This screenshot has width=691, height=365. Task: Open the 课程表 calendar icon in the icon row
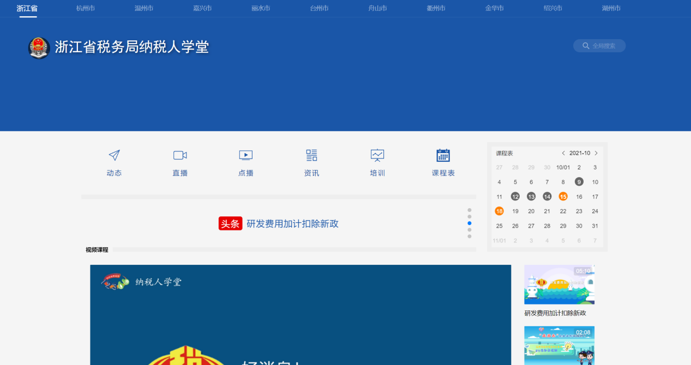443,156
